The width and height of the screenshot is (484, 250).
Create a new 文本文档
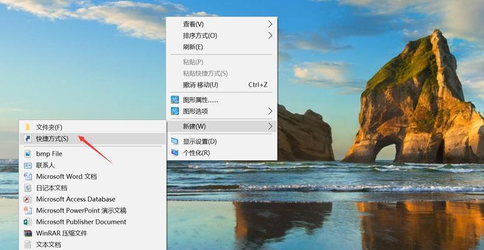92,245
